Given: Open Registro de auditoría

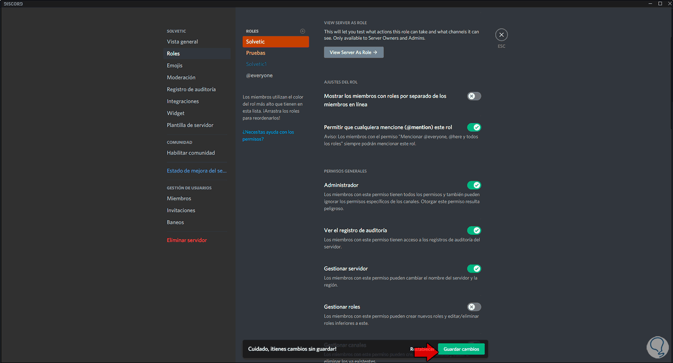Looking at the screenshot, I should coord(197,90).
